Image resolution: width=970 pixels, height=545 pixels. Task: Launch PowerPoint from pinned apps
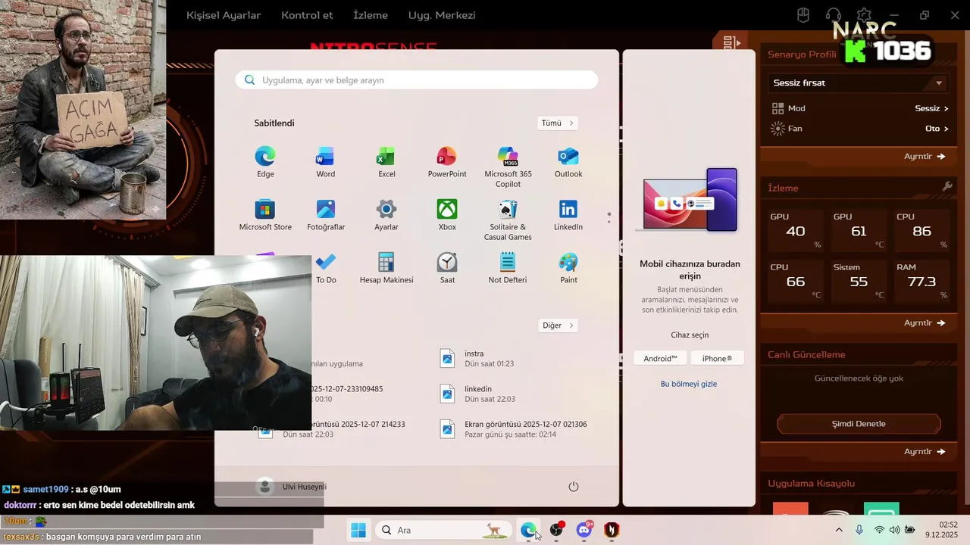[447, 162]
